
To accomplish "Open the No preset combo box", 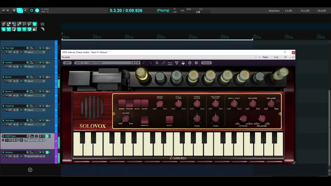I will tap(159, 57).
